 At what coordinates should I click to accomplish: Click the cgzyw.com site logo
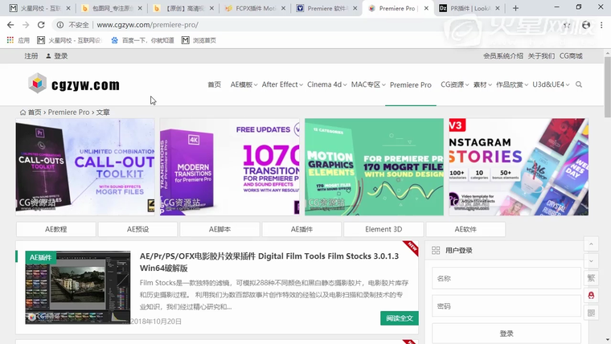pyautogui.click(x=73, y=84)
